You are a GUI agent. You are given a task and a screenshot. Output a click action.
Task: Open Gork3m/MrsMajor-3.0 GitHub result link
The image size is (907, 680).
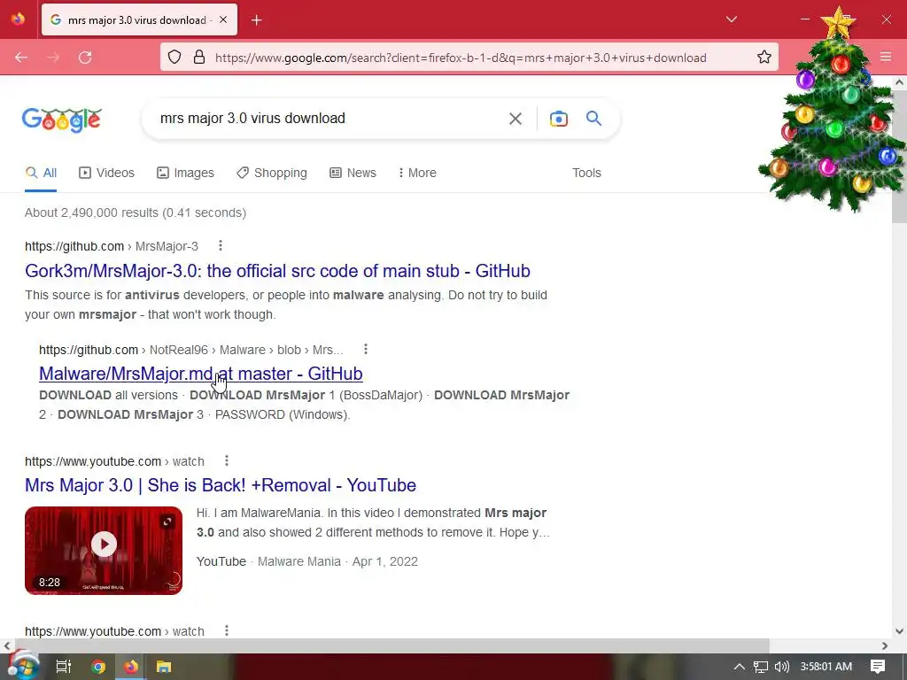(x=277, y=271)
